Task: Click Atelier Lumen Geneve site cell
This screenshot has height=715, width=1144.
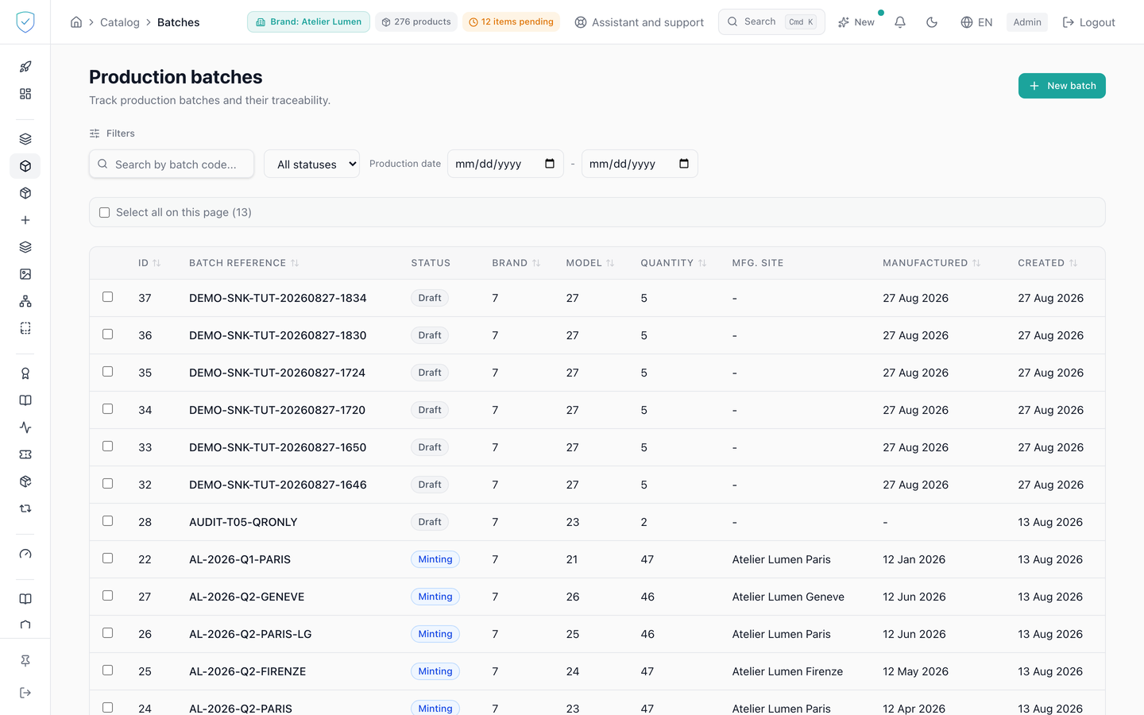Action: (x=788, y=597)
